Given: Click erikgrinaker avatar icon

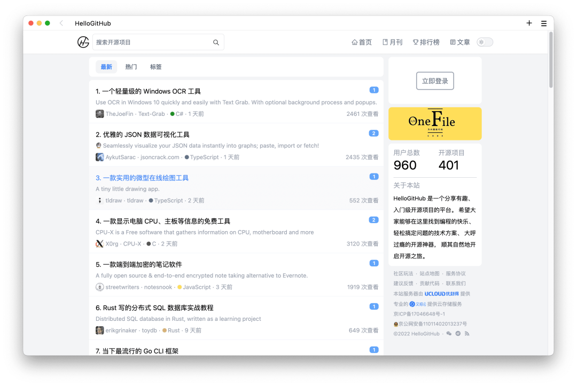Looking at the screenshot, I should pyautogui.click(x=100, y=330).
